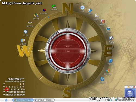The width and height of the screenshot is (136, 102).
Task: Click the orange button on corner widget
Action: (128, 87)
